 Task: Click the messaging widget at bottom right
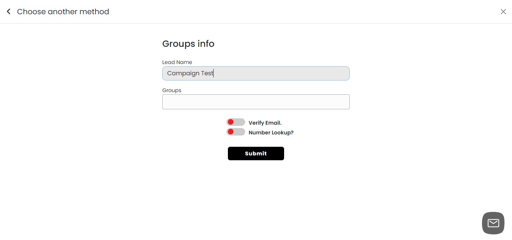(493, 223)
